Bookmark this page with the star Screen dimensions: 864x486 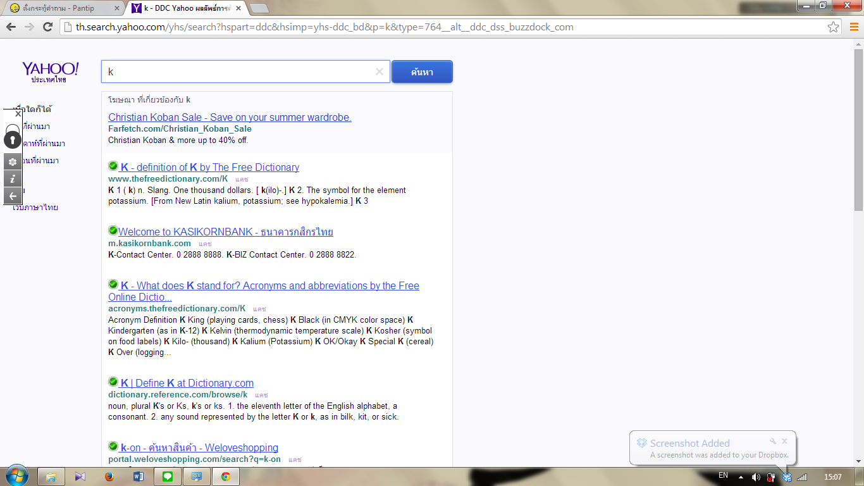[x=834, y=27]
